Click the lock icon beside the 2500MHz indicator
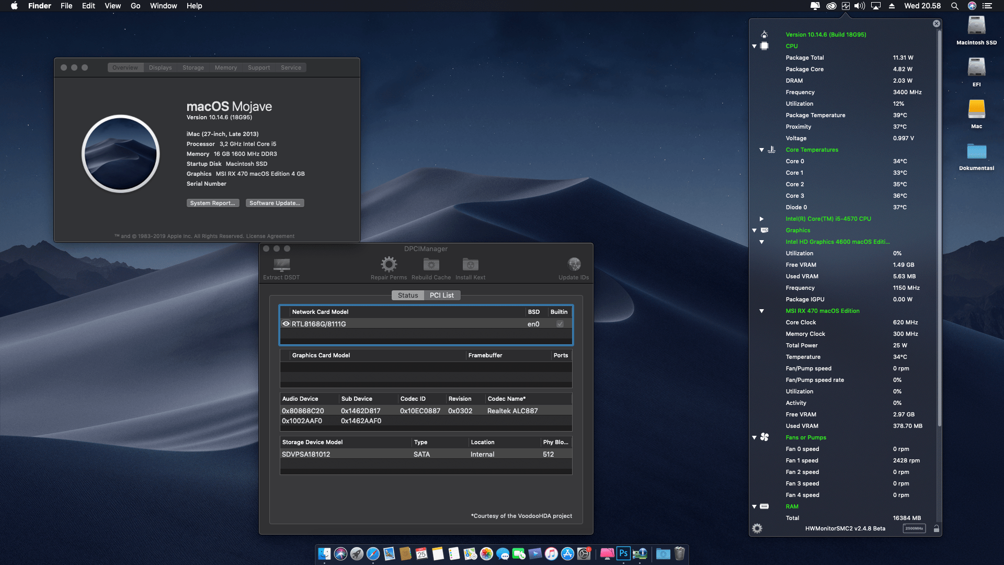 [x=935, y=528]
